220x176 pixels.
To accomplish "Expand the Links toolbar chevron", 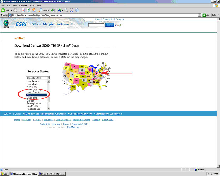I will (218, 15).
